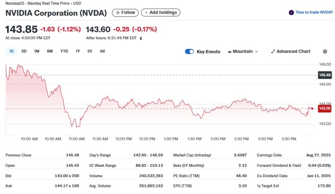Click the star icon in Follow button
Image resolution: width=335 pixels, height=194 pixels.
118,13
